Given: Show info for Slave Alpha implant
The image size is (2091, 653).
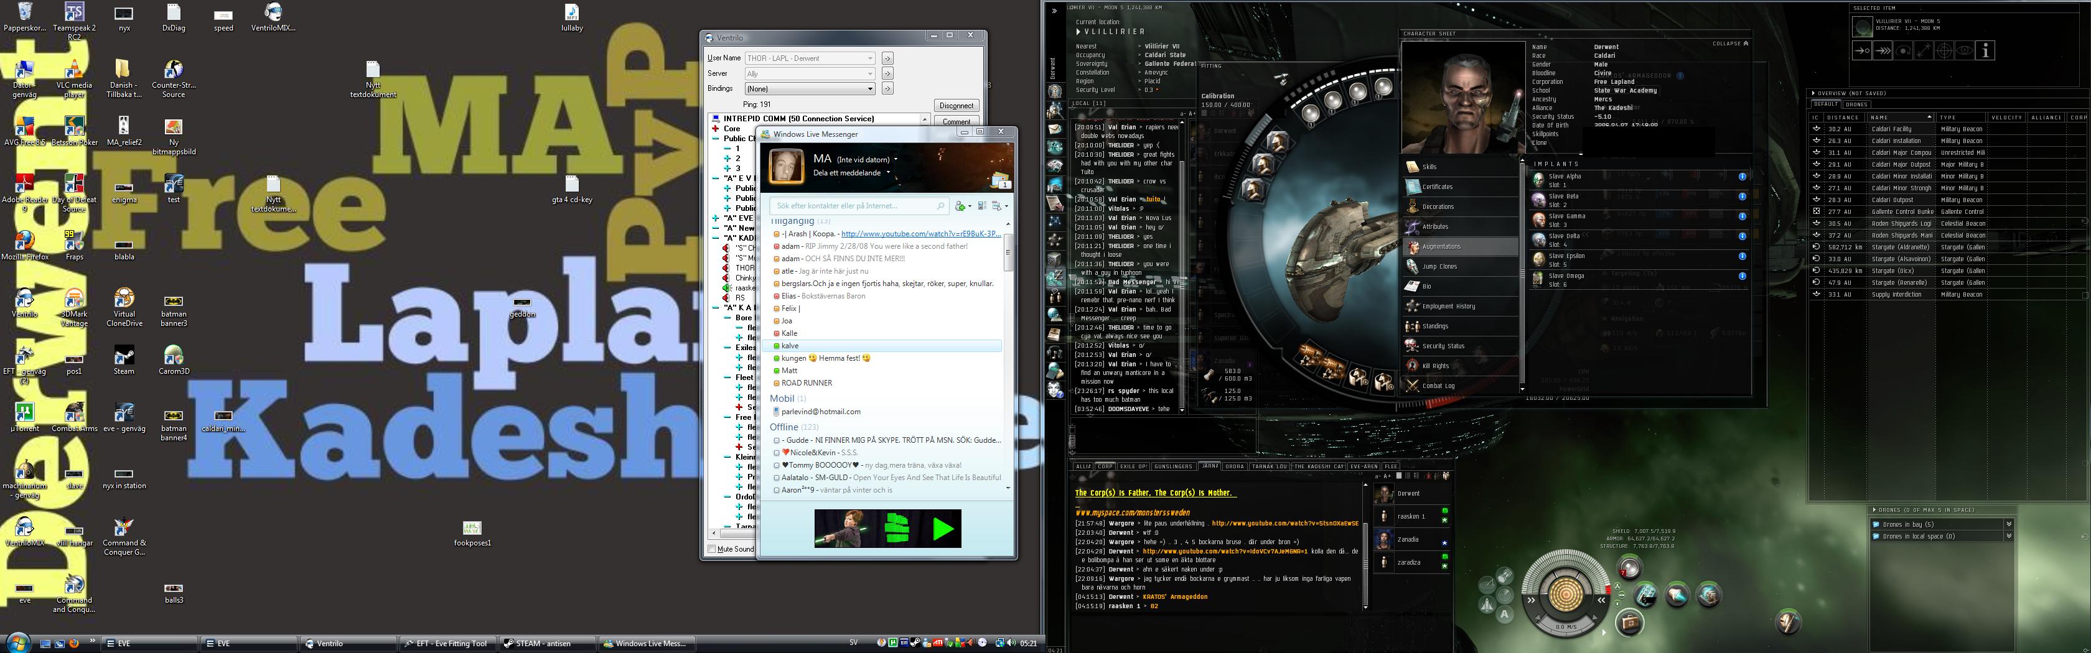Looking at the screenshot, I should (x=1742, y=176).
